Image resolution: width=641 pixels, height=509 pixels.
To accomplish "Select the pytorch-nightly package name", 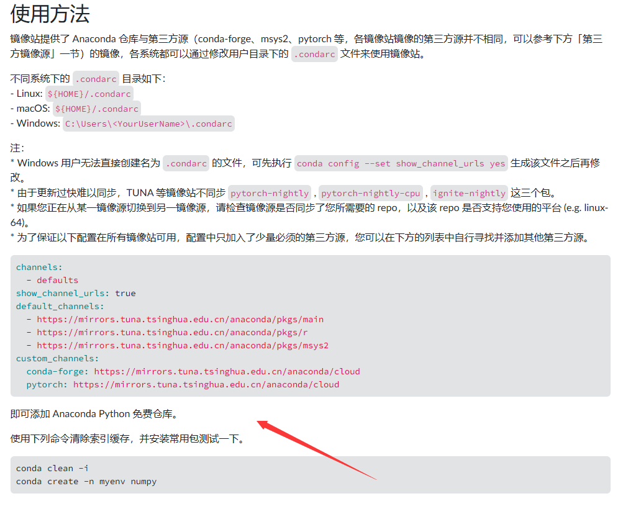I will 269,193.
